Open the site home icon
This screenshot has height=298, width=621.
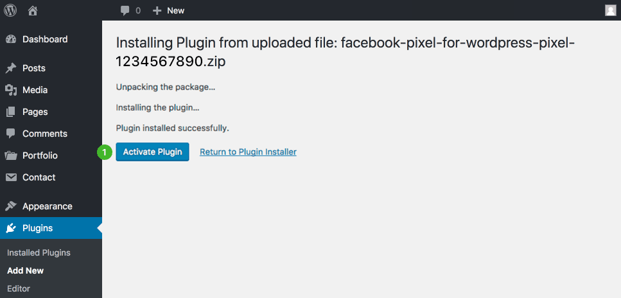pos(33,10)
